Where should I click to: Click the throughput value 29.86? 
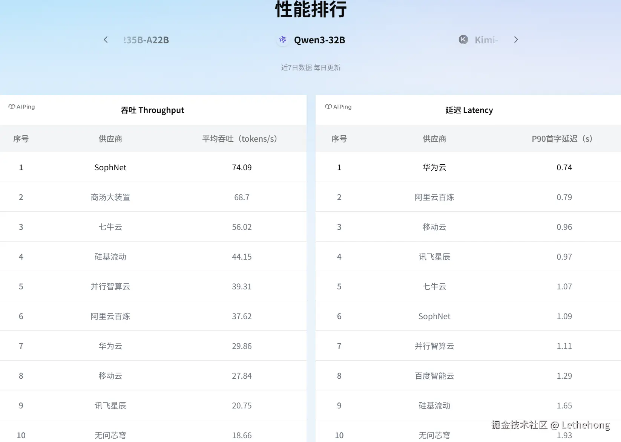[242, 346]
